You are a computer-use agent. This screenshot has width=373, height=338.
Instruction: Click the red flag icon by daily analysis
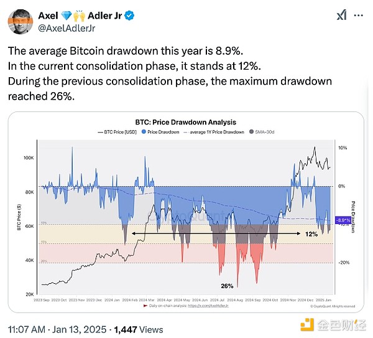(145, 306)
